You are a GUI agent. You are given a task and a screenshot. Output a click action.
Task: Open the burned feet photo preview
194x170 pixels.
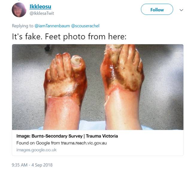[x=98, y=87]
